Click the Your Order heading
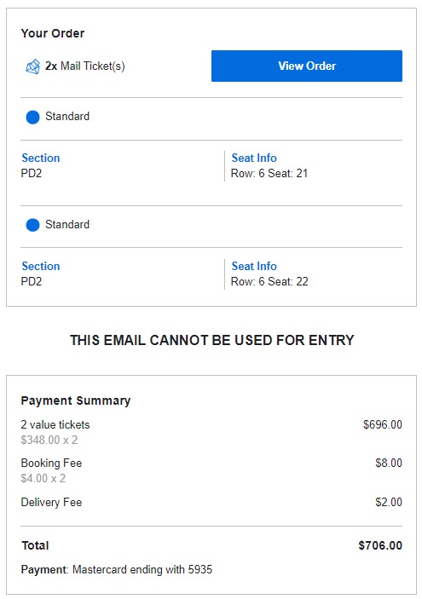This screenshot has height=599, width=422. tap(53, 33)
